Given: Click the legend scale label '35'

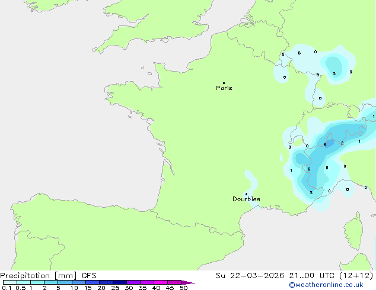Looking at the screenshot, I should [142, 288].
